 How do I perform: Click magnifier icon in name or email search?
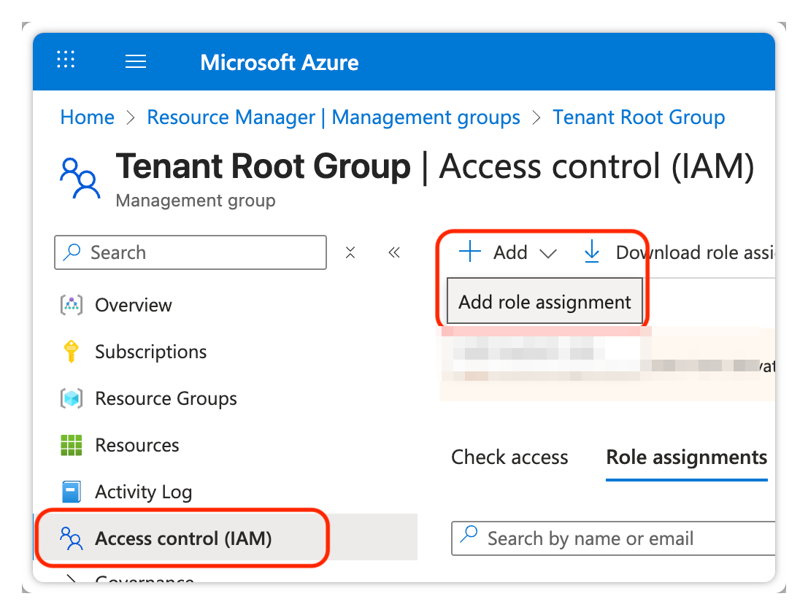tap(469, 534)
